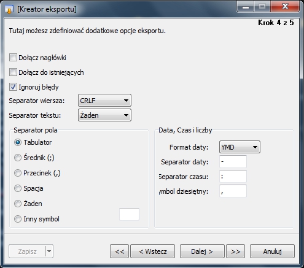Jump to first step with << button

(120, 251)
